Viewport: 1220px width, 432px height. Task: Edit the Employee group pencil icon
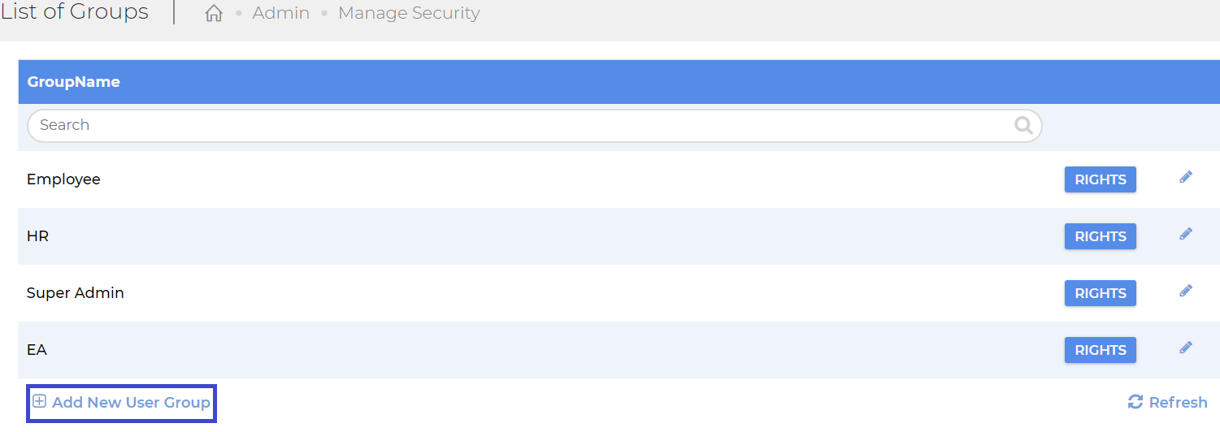point(1186,177)
